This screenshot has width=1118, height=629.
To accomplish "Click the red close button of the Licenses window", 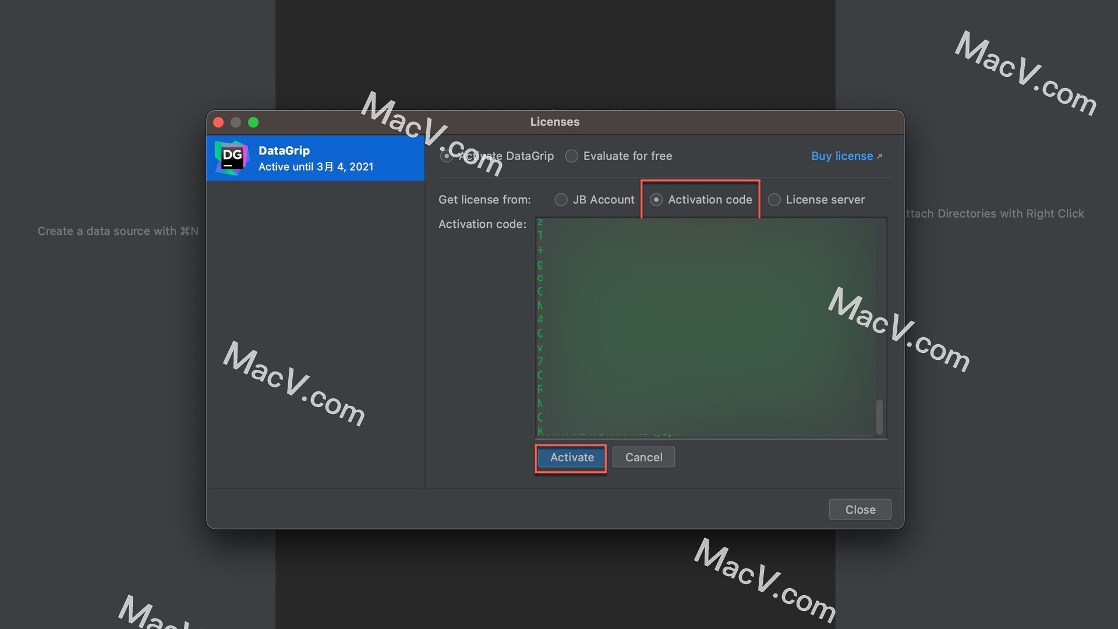I will point(219,122).
